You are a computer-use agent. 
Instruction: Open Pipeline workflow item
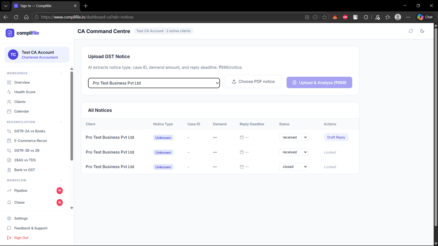[35, 191]
